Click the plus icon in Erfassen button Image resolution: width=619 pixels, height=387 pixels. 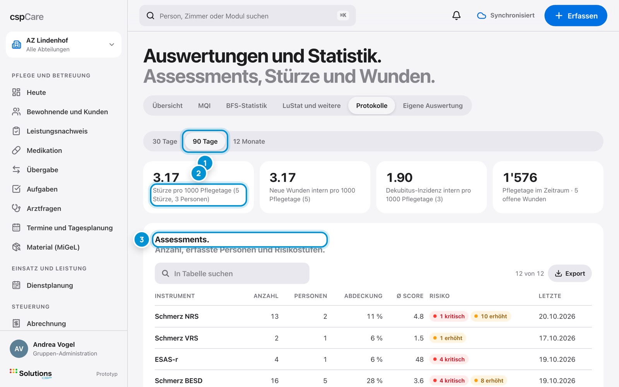click(x=559, y=15)
